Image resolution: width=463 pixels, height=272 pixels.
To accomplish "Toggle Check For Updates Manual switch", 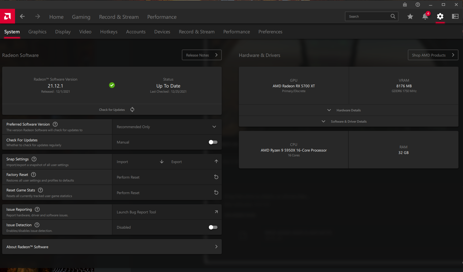I will [213, 142].
